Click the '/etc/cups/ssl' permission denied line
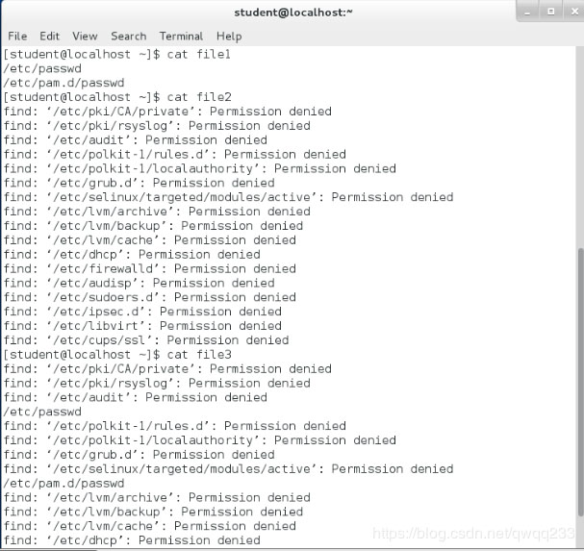 coord(146,340)
